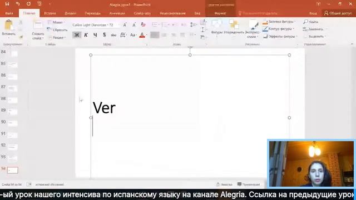
Task: Switch to Вставка ribbon tab
Action: coord(50,13)
